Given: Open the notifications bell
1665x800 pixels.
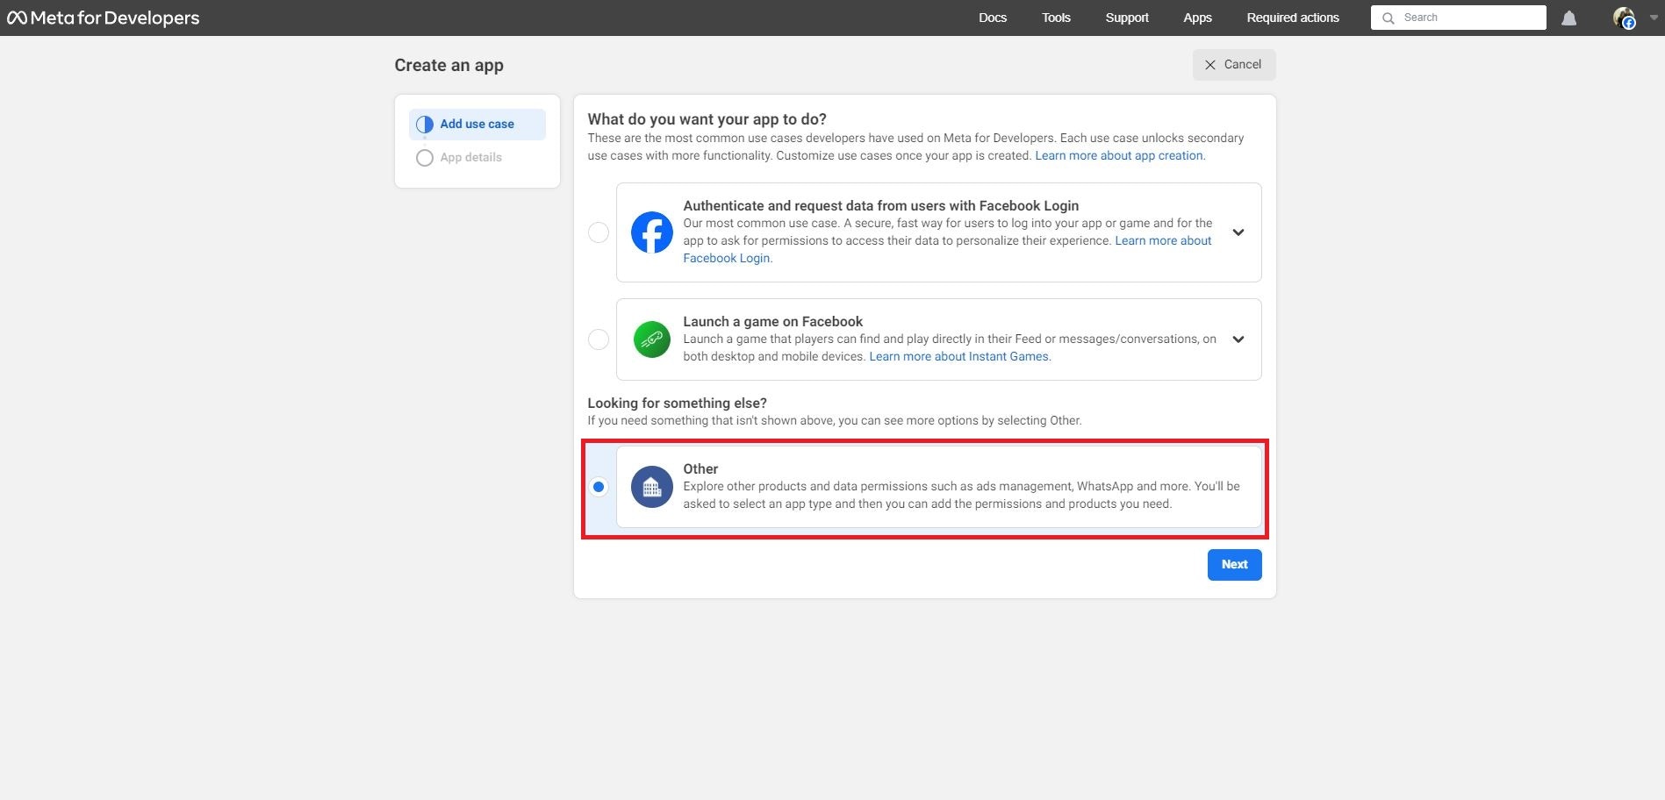Looking at the screenshot, I should 1568,18.
